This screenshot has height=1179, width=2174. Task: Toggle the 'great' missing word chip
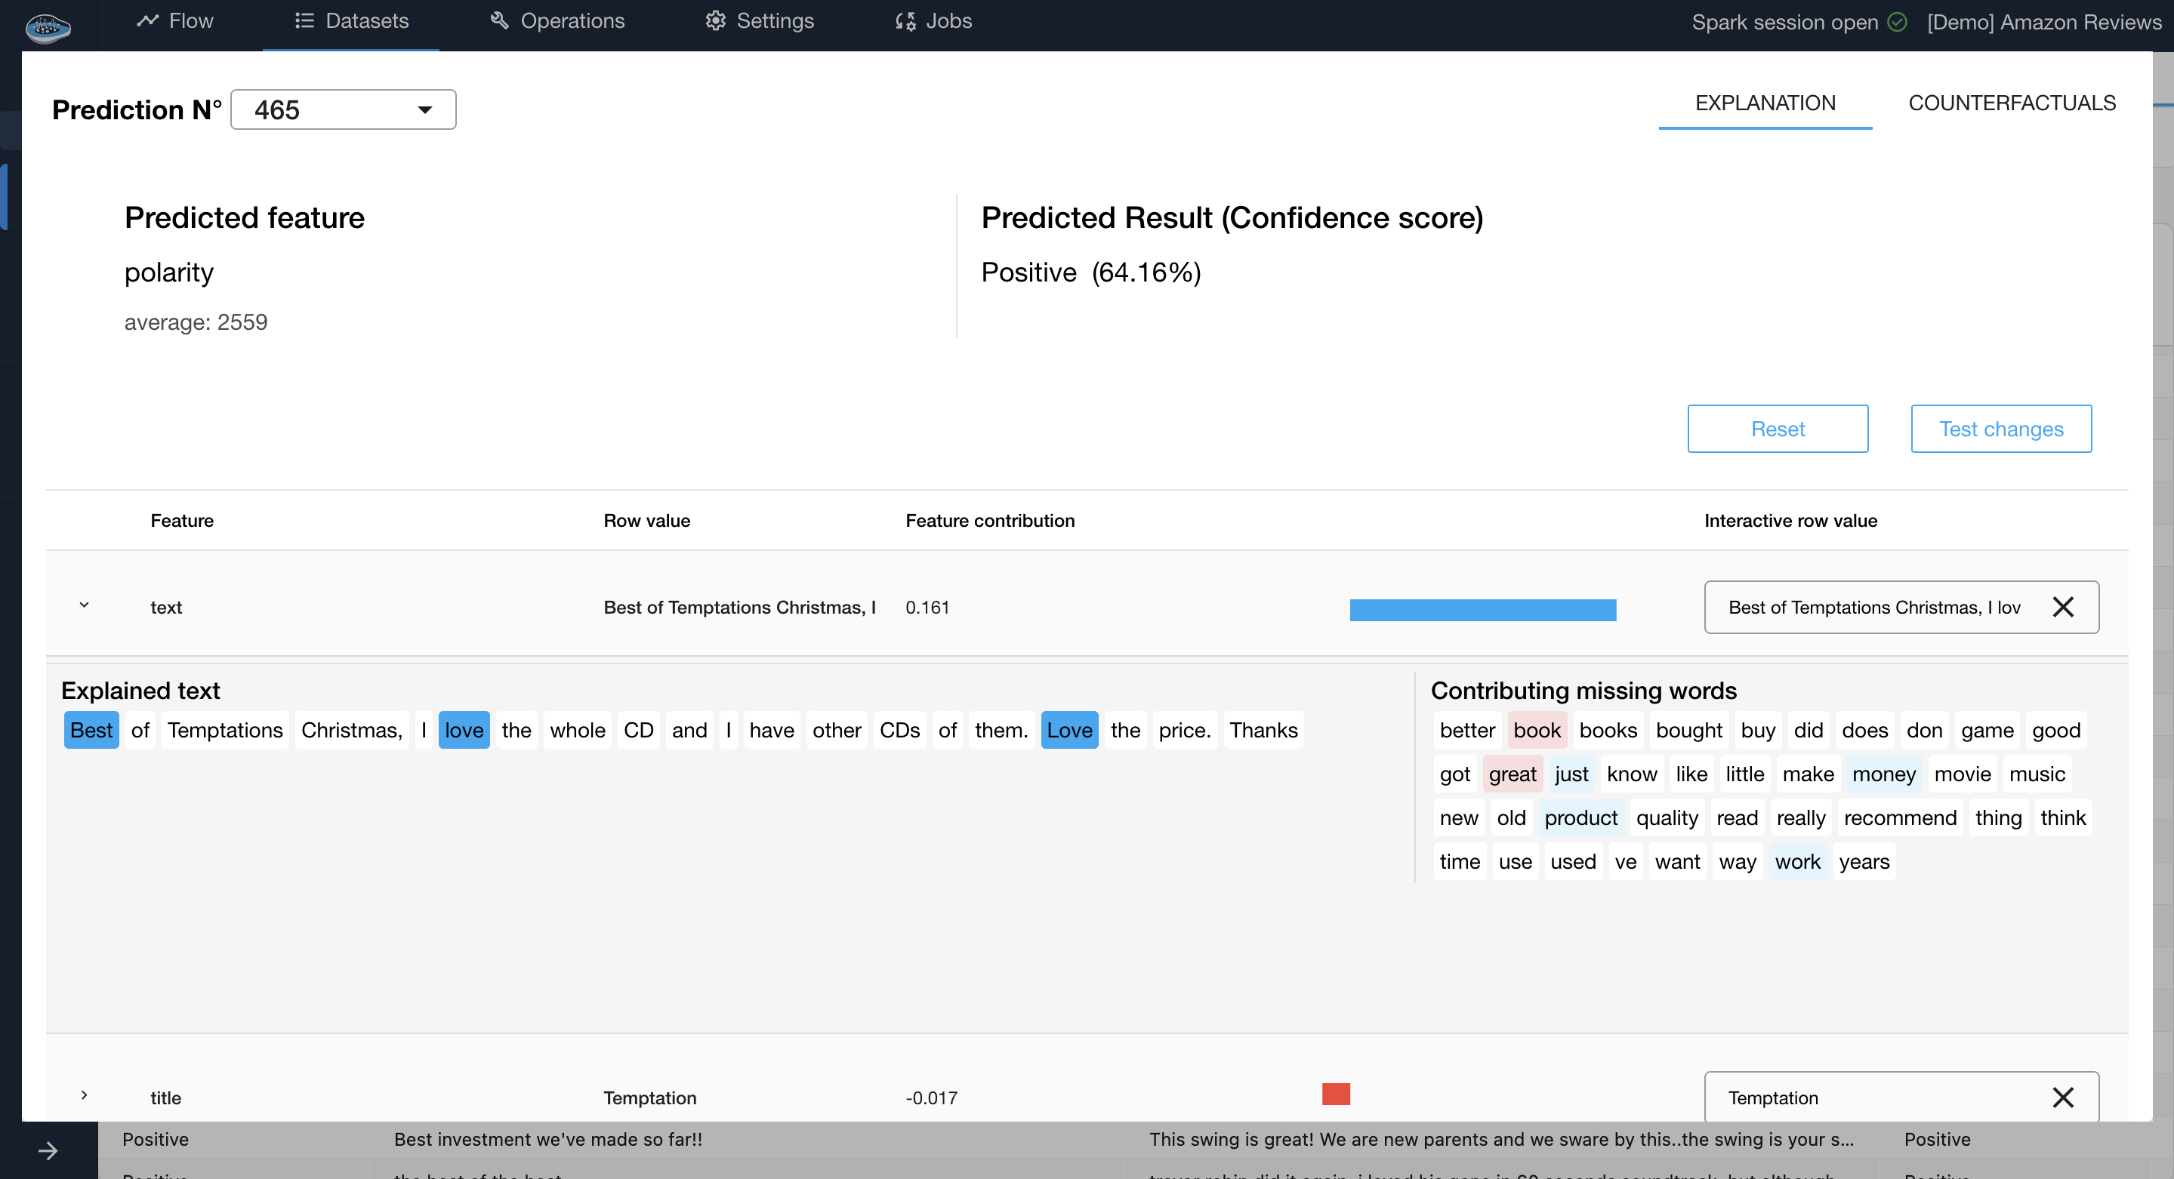pyautogui.click(x=1513, y=774)
